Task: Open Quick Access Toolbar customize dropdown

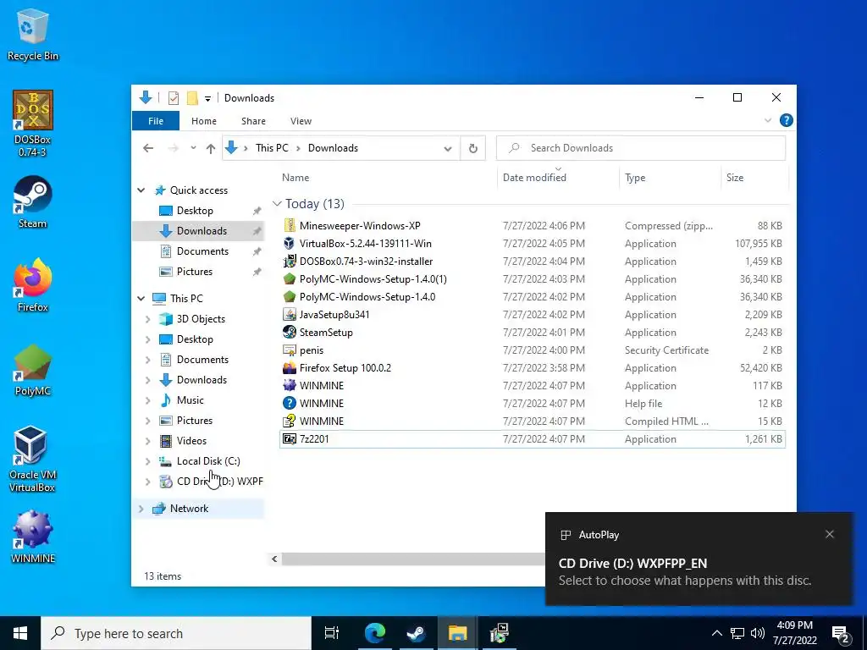Action: pyautogui.click(x=208, y=98)
